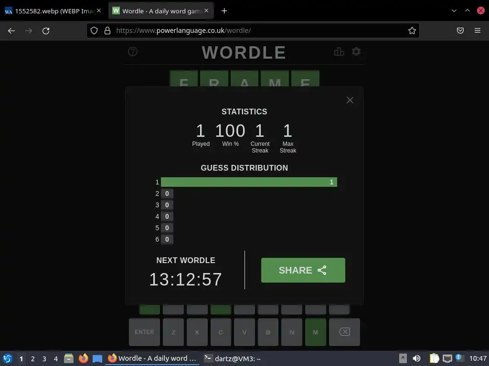Switch to workspace 2 on the taskbar
Screen dimensions: 489x366
click(33, 359)
